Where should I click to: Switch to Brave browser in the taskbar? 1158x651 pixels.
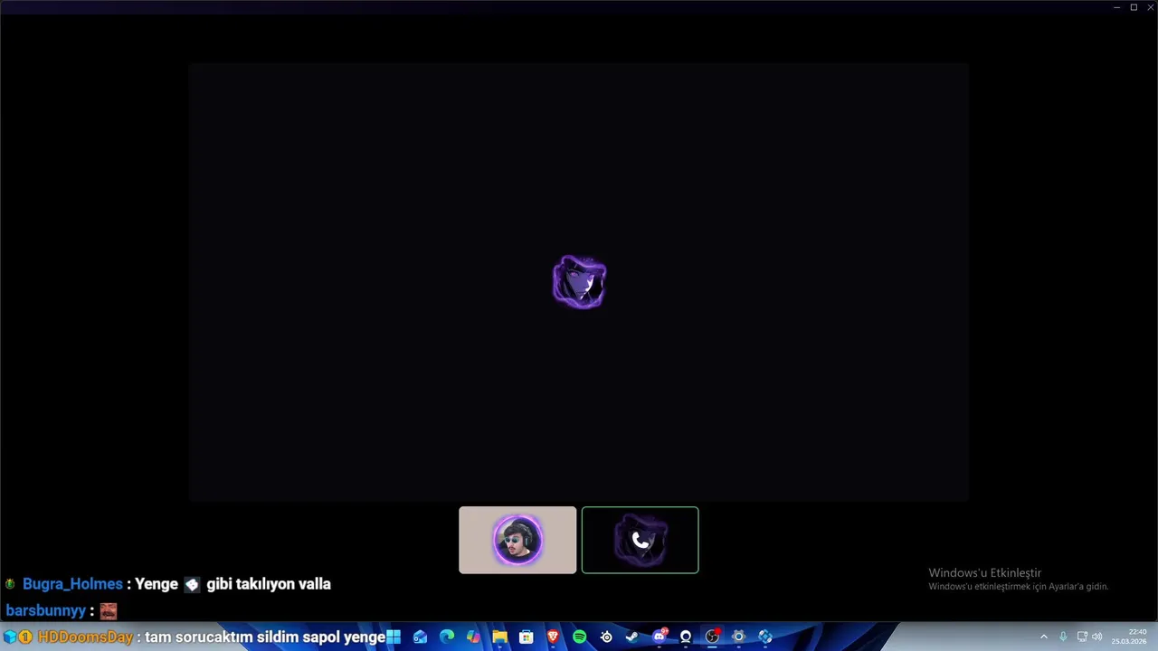tap(553, 637)
